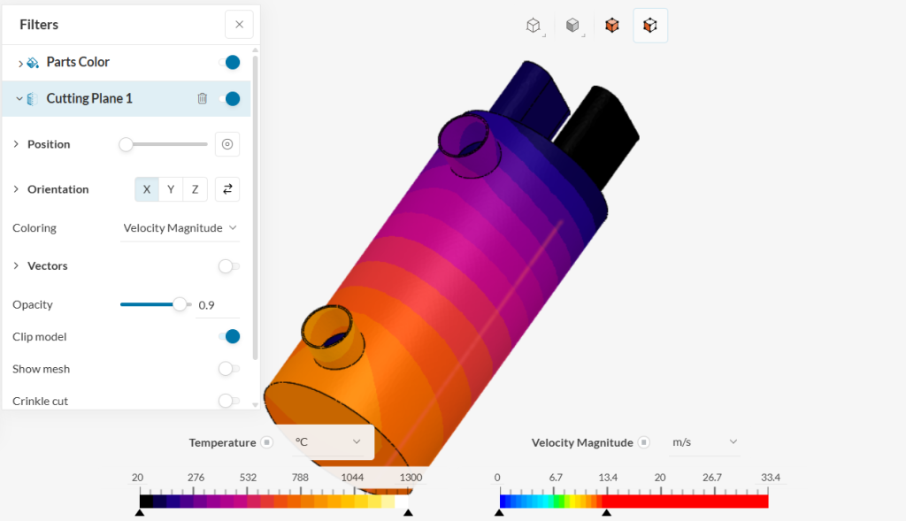The width and height of the screenshot is (906, 521).
Task: Select the gray solid cube render mode
Action: pos(572,26)
